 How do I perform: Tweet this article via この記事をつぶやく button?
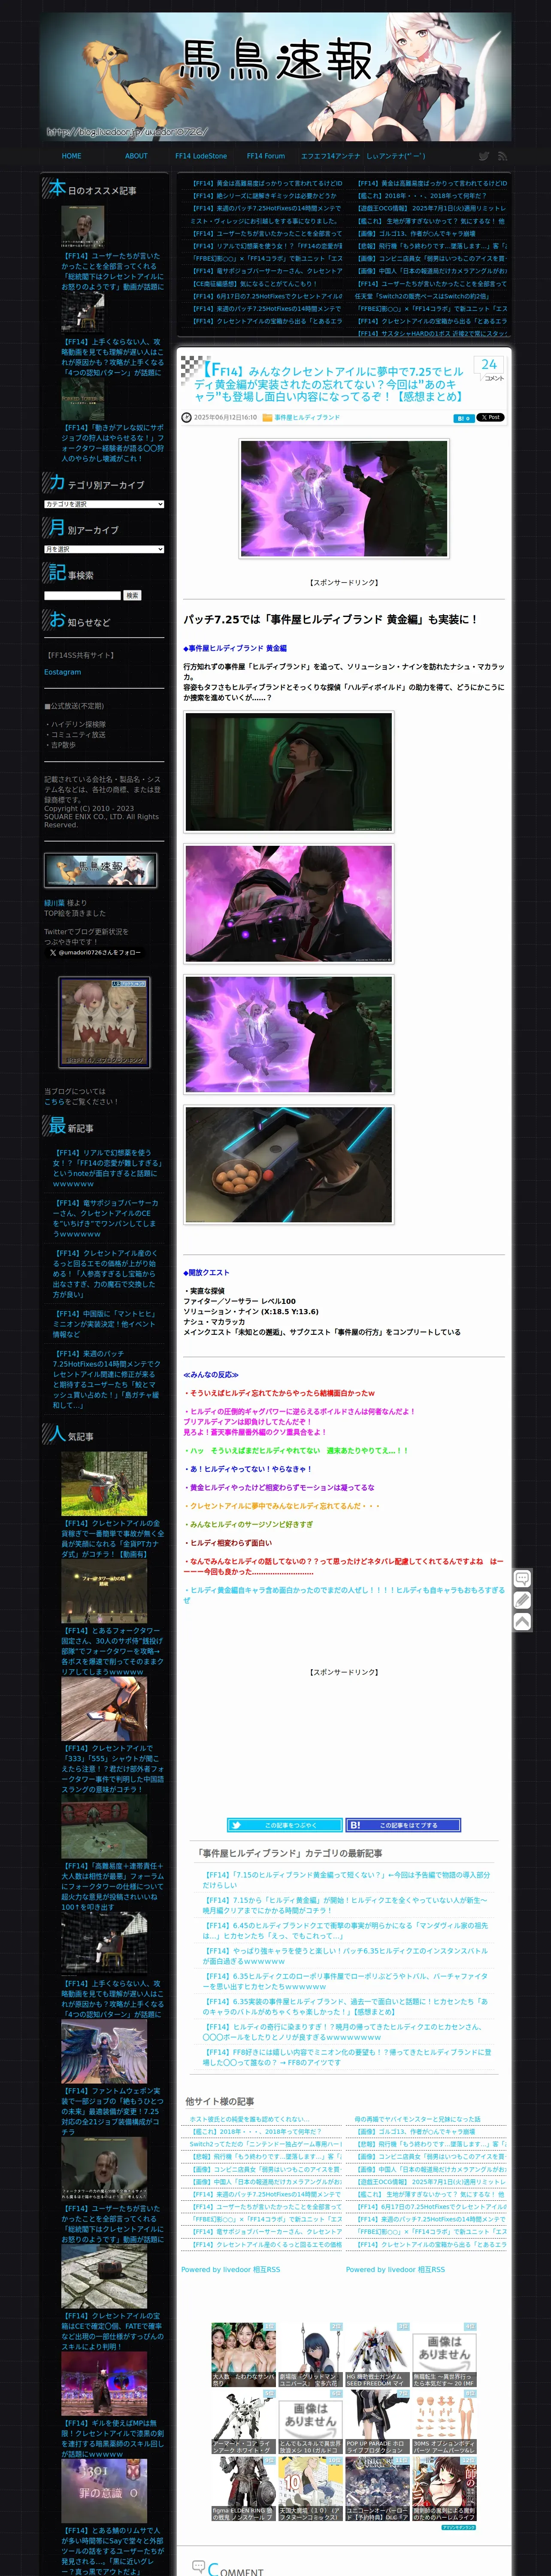point(285,1825)
